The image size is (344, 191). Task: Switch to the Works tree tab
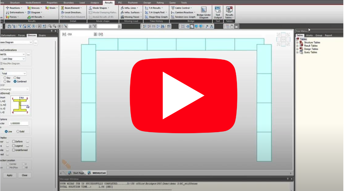click(309, 35)
